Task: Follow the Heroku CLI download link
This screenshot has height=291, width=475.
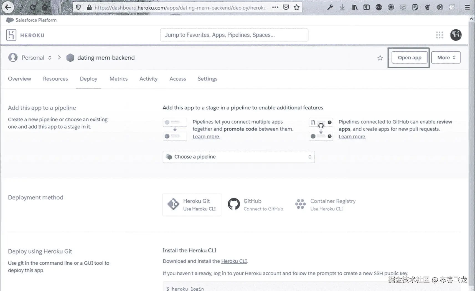Action: [x=234, y=261]
